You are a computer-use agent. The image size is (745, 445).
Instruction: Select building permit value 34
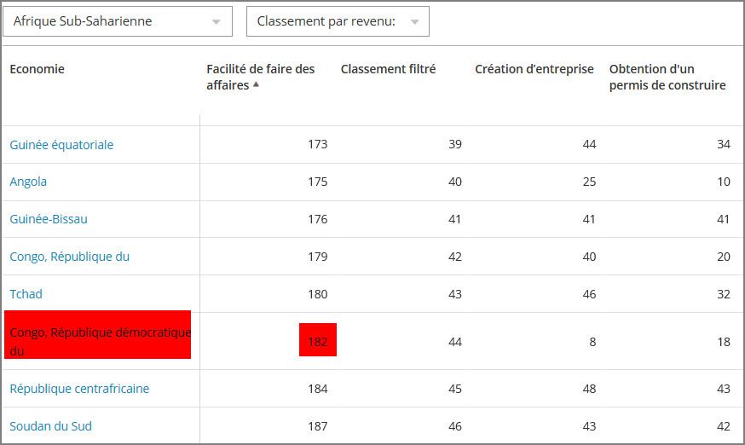tap(724, 144)
